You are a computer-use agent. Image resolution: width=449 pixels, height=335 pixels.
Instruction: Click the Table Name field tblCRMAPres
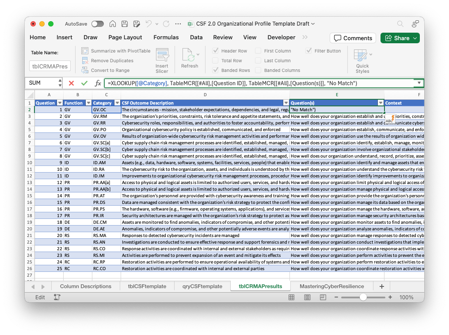[x=50, y=66]
